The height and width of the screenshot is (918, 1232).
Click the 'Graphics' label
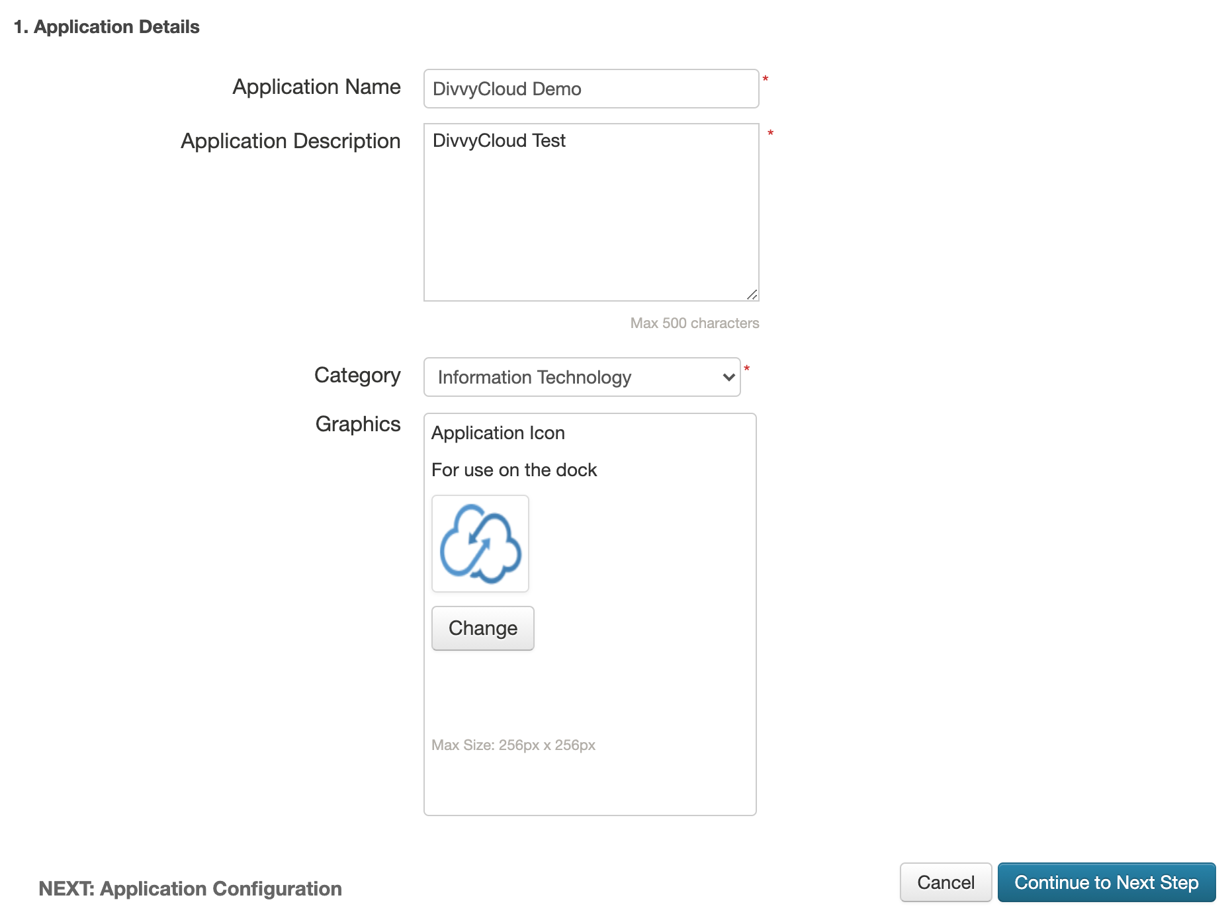pos(358,424)
